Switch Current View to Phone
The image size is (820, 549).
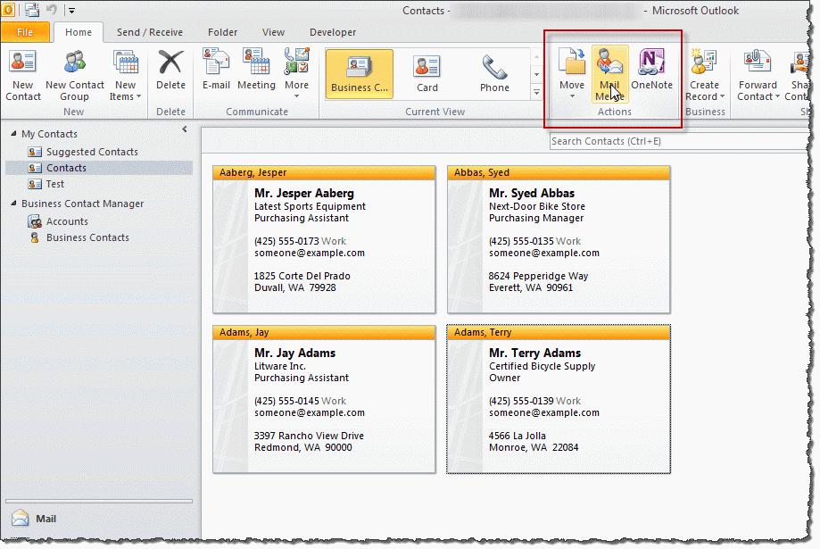point(493,75)
